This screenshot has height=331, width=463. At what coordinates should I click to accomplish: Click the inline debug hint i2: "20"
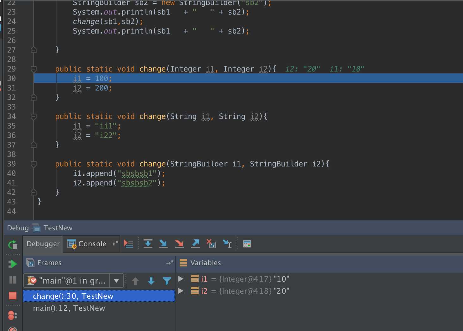point(303,69)
